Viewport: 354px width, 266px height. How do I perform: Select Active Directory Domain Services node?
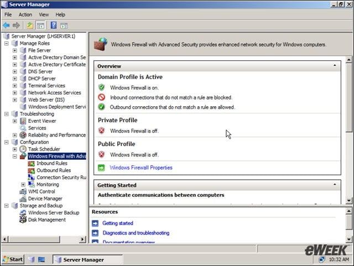point(57,58)
